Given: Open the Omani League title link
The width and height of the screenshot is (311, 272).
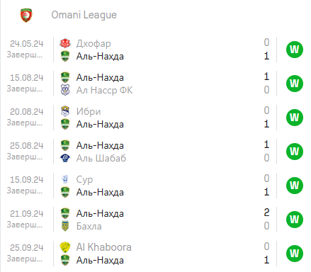Looking at the screenshot, I should tap(84, 15).
